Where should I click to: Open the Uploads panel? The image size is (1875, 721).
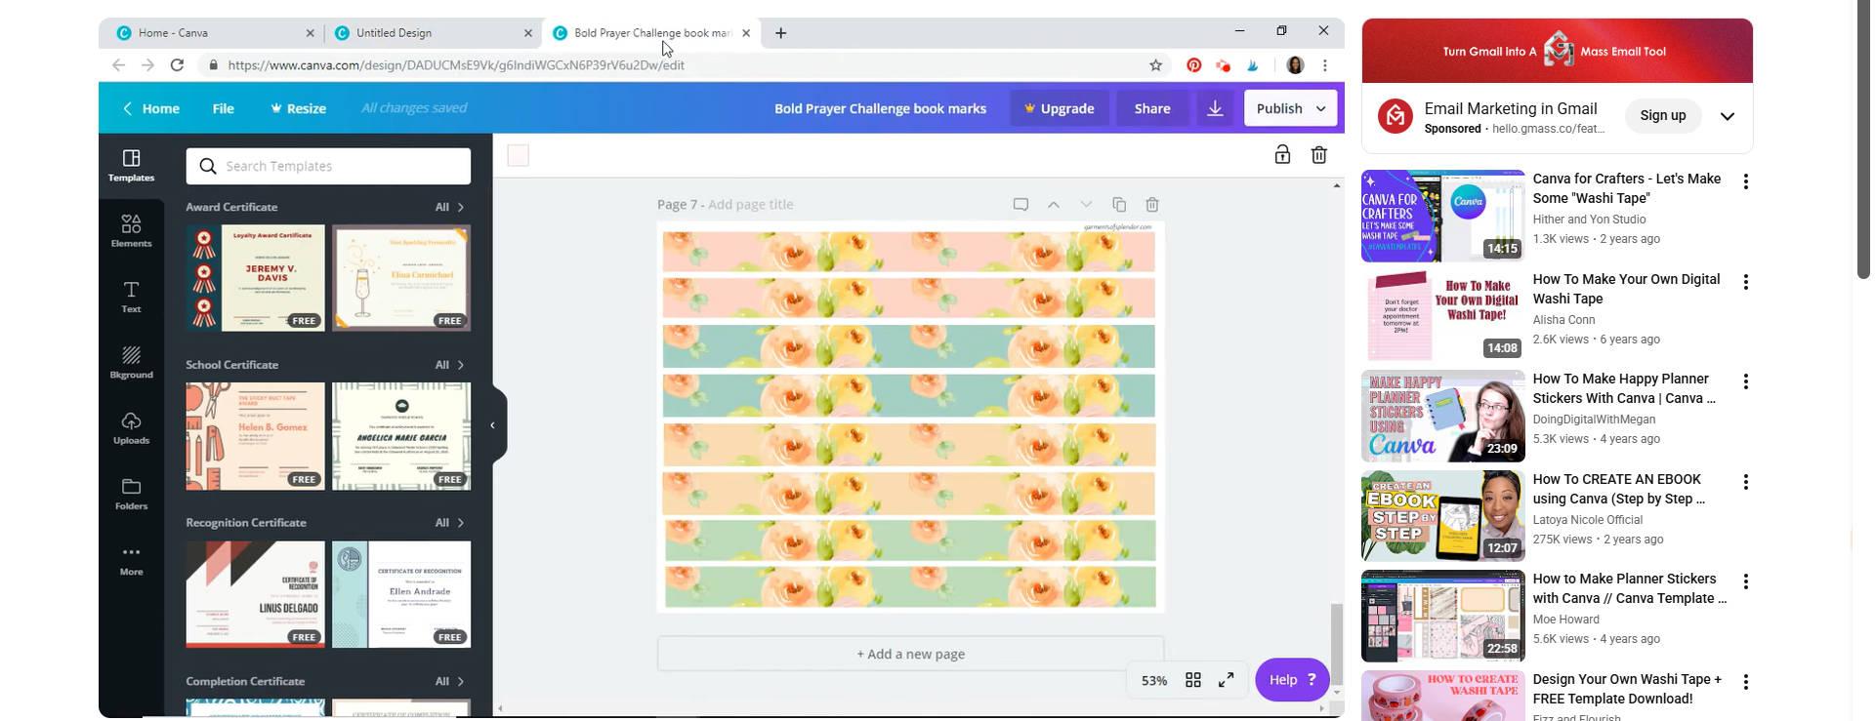(x=131, y=427)
